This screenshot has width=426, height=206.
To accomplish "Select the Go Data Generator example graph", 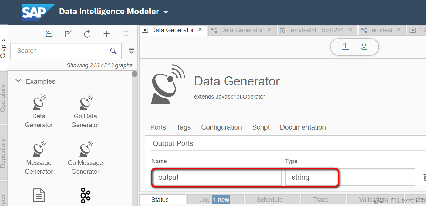I will 85,111.
